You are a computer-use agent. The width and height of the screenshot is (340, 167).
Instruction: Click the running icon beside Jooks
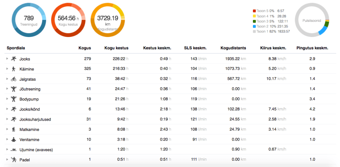(x=13, y=59)
